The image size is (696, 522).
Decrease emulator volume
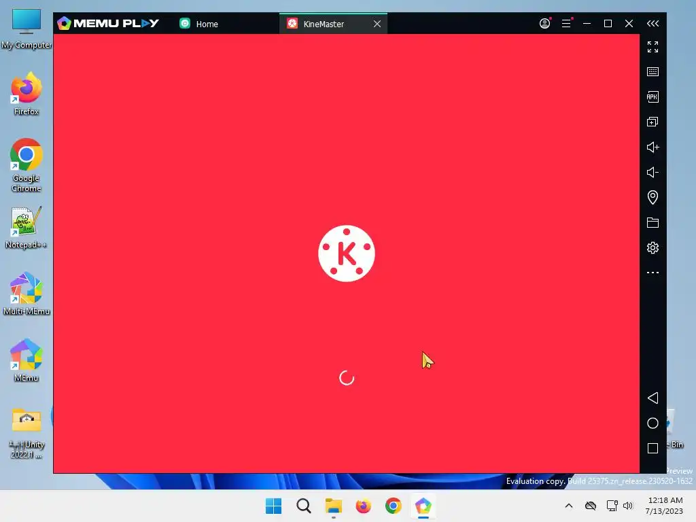pos(652,172)
